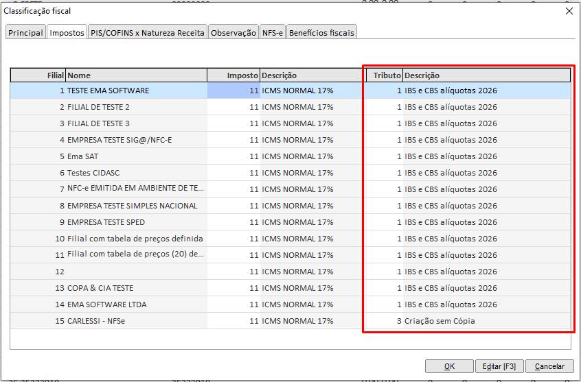Close the Classificação fiscal dialog
Screen dimensions: 581x382
[x=569, y=11]
